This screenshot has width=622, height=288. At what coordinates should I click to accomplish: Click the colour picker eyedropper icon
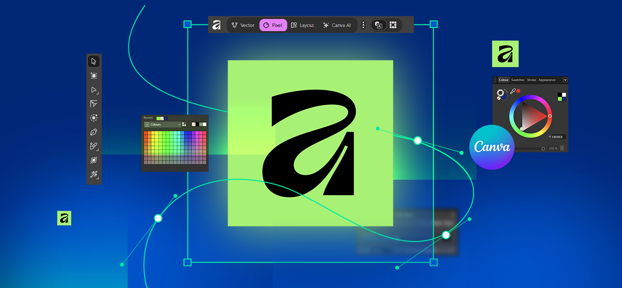click(513, 91)
